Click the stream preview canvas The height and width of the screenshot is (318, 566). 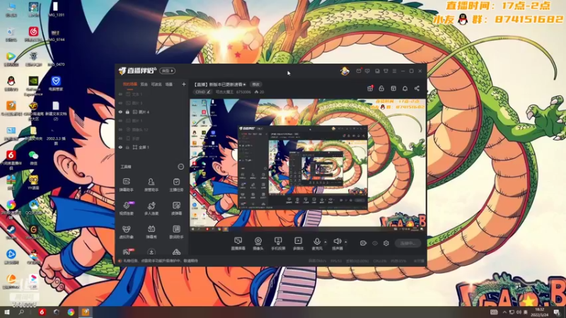tap(308, 165)
